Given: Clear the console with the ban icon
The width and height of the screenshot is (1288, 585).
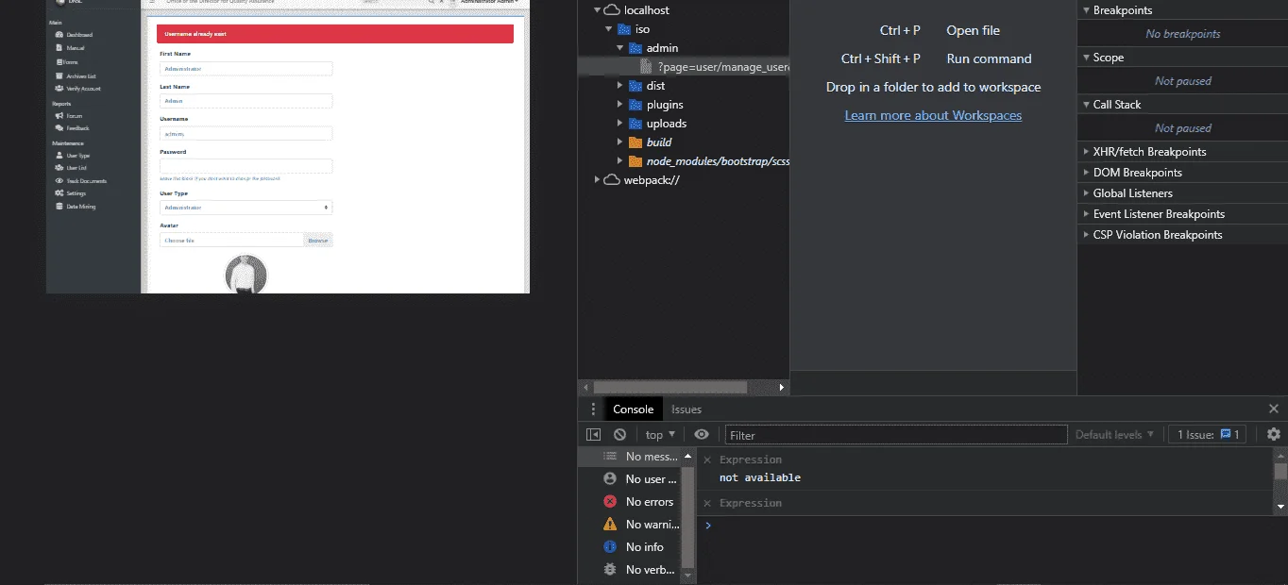Looking at the screenshot, I should point(619,435).
